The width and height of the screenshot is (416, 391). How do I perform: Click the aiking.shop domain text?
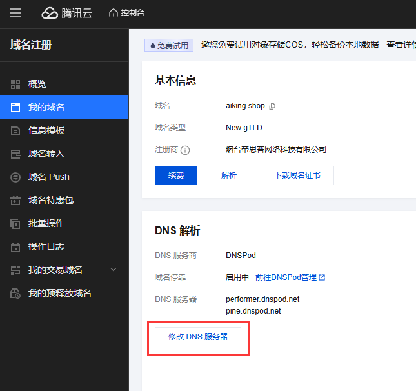(245, 106)
